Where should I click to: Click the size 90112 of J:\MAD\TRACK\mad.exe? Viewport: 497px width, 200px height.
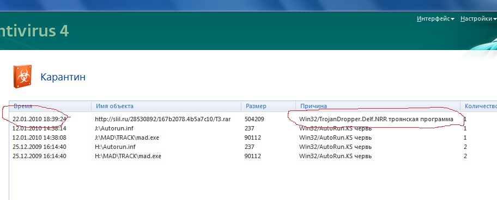(253, 137)
